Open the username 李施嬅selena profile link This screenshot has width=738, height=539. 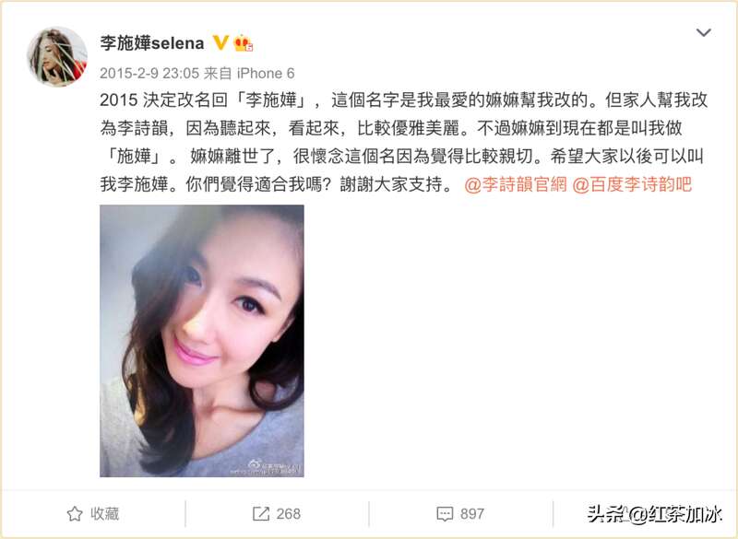tap(151, 43)
